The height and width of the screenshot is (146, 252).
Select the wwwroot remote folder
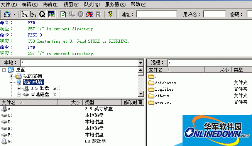point(160,103)
